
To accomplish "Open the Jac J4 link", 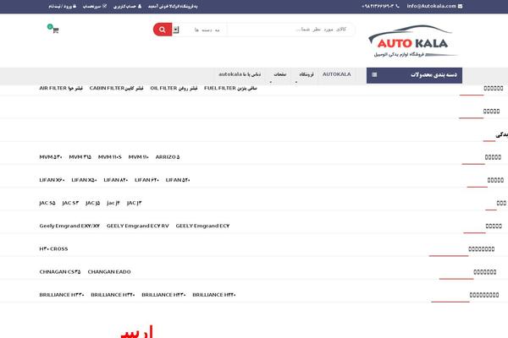I will (113, 203).
